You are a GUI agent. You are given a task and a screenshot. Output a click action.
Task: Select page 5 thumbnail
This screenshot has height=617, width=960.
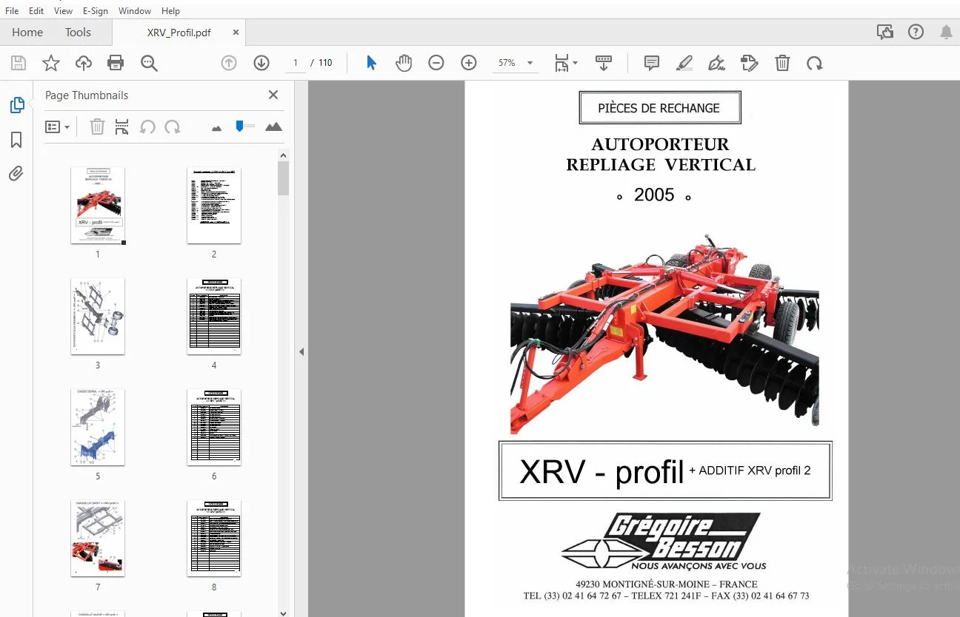coord(98,427)
